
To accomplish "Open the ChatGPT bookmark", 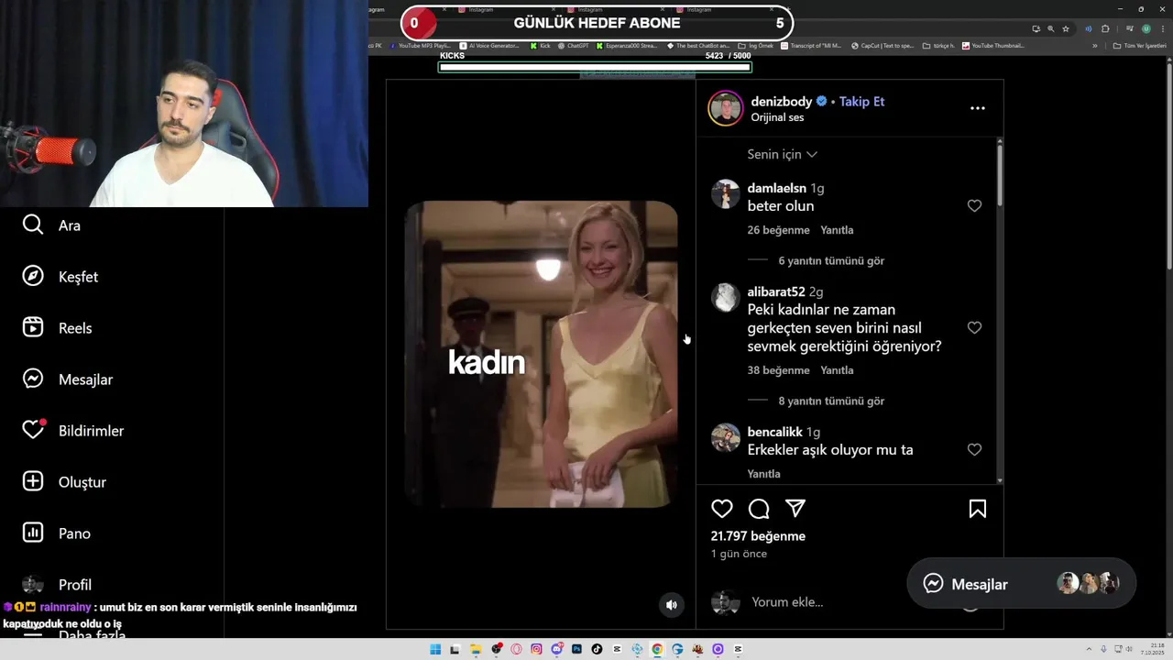I will pos(573,46).
